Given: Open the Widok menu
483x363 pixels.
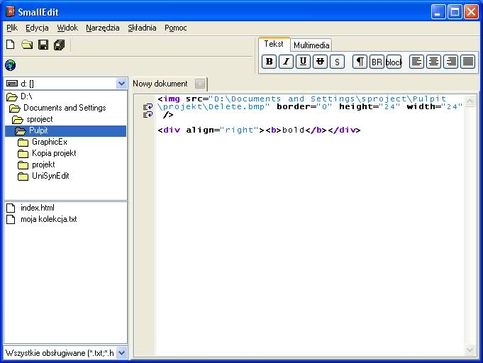Looking at the screenshot, I should pos(67,28).
